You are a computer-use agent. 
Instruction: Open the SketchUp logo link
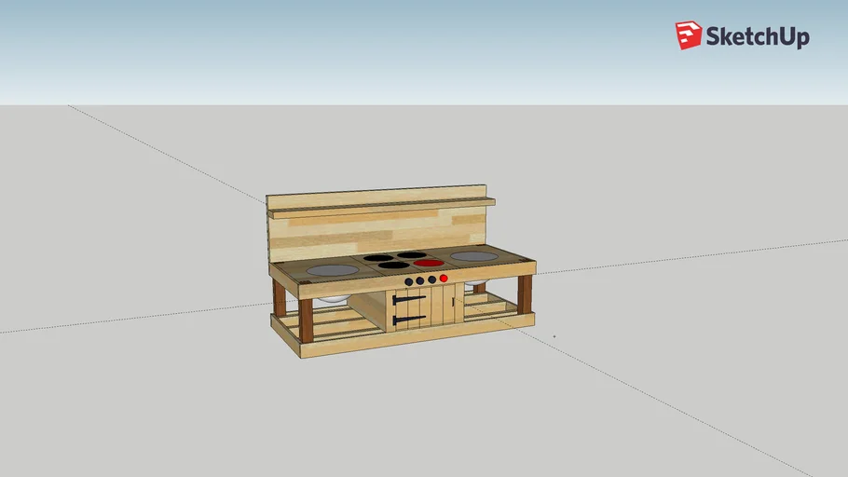click(x=742, y=35)
